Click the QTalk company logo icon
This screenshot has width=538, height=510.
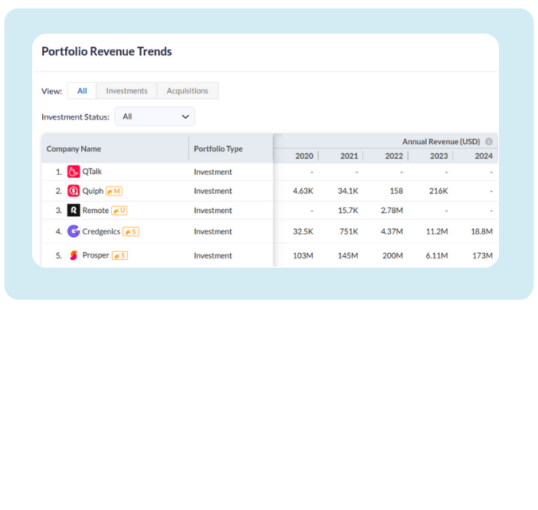[74, 171]
